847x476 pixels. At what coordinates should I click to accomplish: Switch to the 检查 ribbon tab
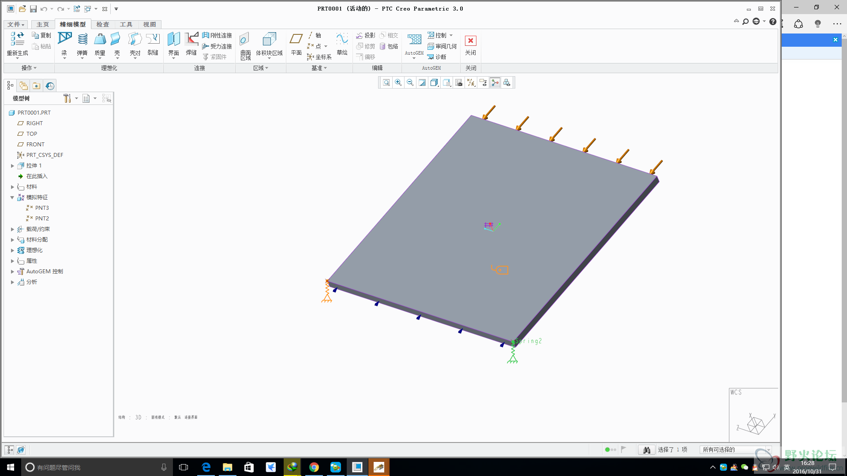pyautogui.click(x=103, y=24)
